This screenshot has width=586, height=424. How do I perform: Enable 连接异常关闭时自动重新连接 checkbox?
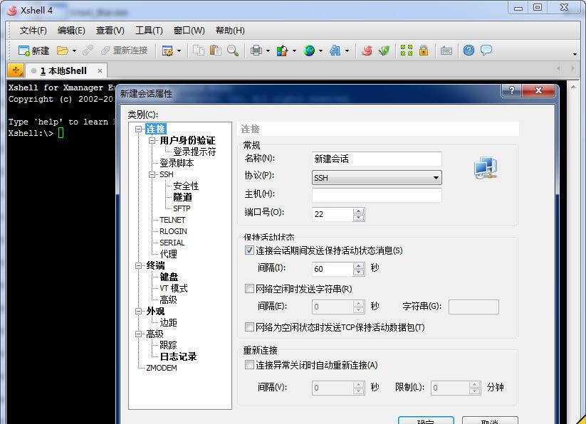pyautogui.click(x=249, y=365)
